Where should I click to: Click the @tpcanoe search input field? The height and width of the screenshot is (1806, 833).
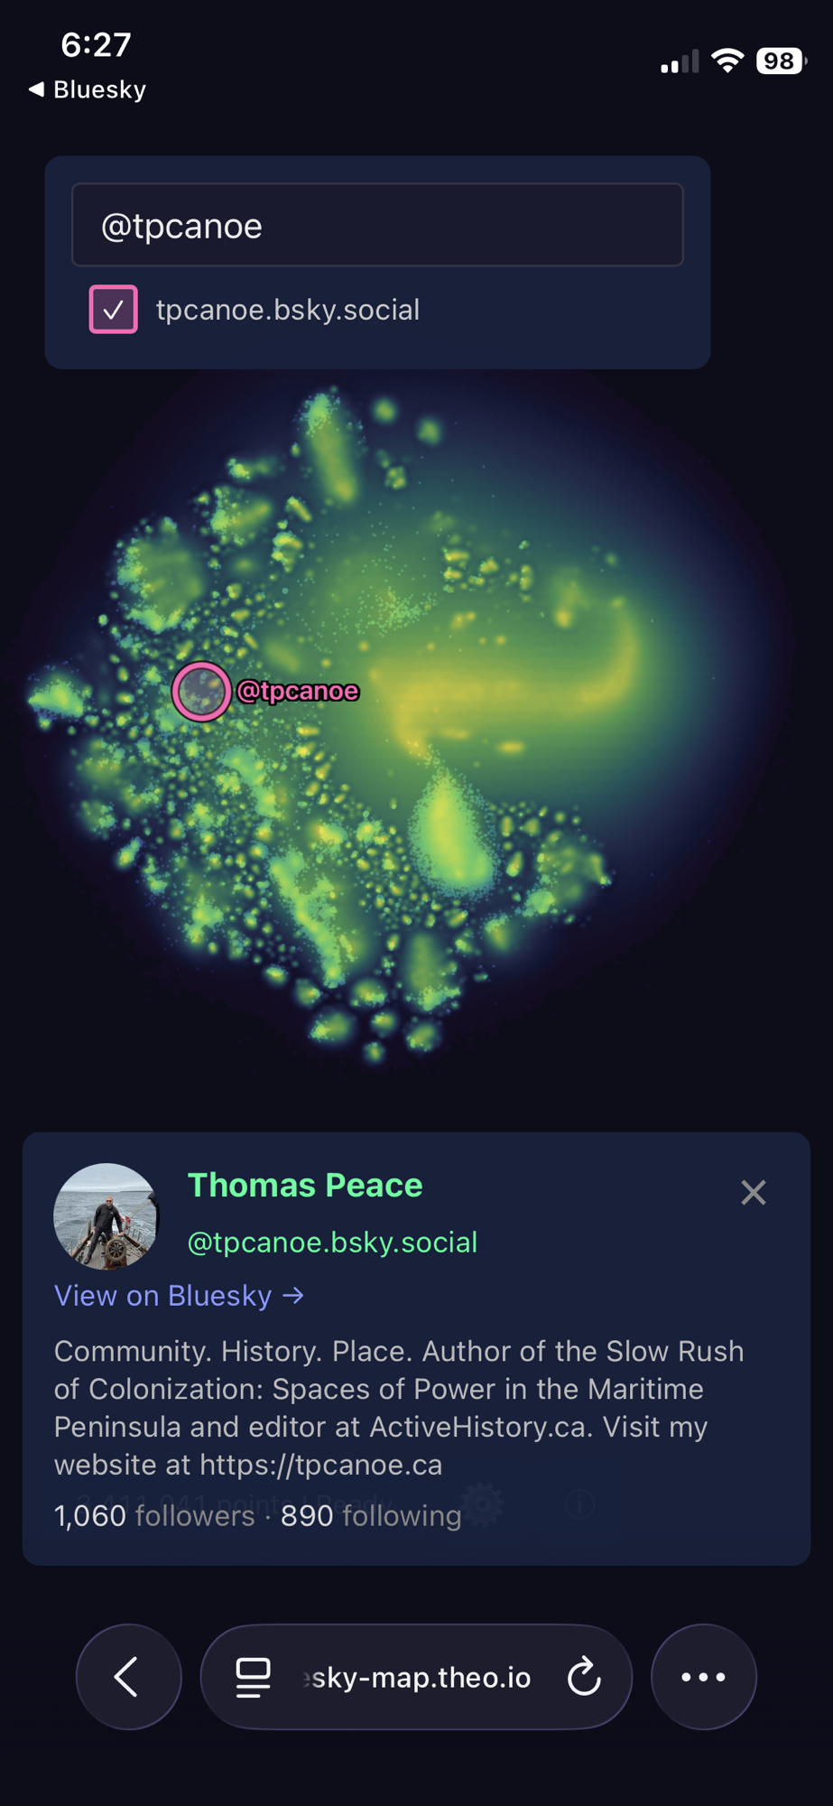coord(377,225)
